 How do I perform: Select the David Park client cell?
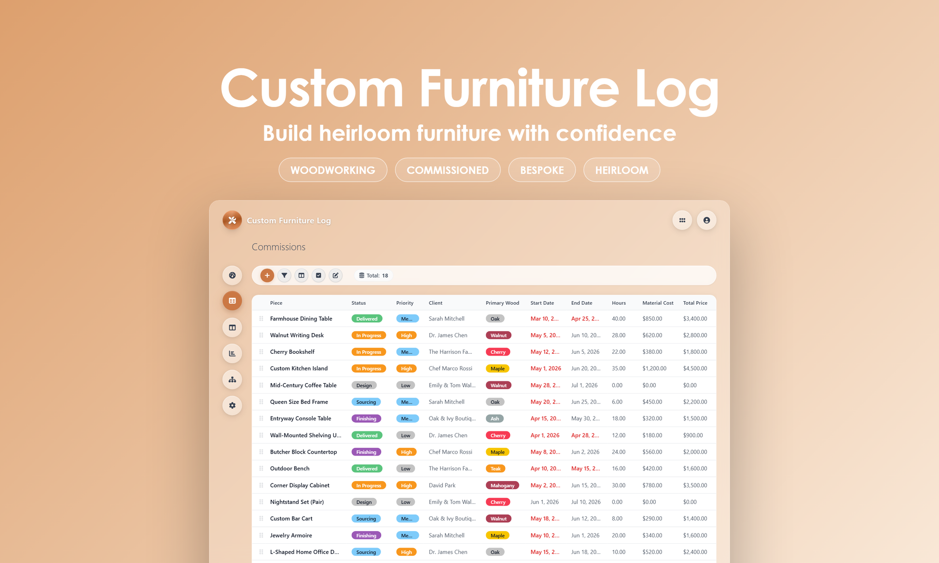pyautogui.click(x=442, y=485)
